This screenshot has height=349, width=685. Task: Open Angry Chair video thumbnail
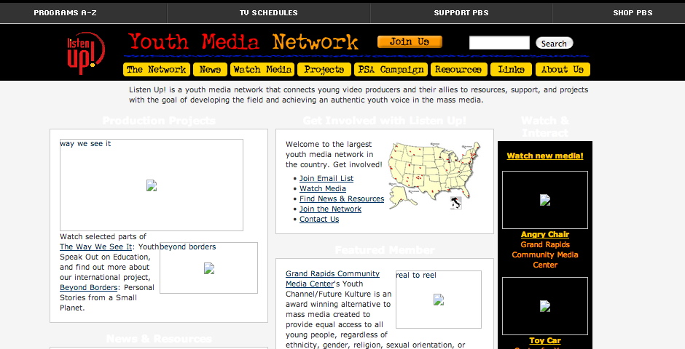545,200
